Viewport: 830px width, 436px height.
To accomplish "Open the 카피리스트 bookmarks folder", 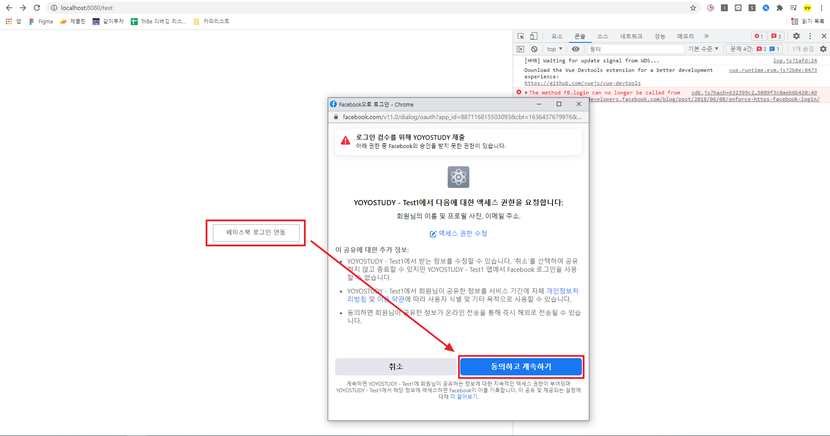I will point(211,21).
